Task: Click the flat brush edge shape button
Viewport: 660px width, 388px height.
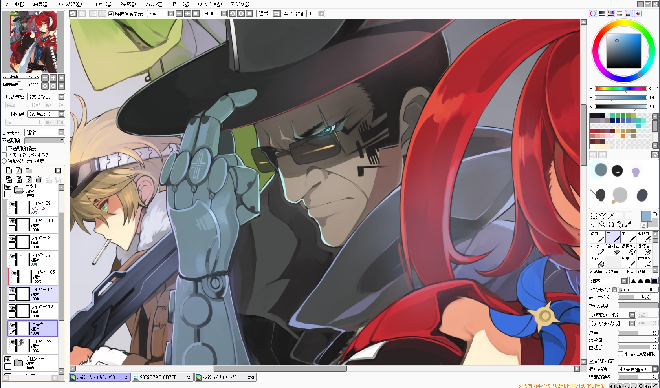Action: coord(655,281)
